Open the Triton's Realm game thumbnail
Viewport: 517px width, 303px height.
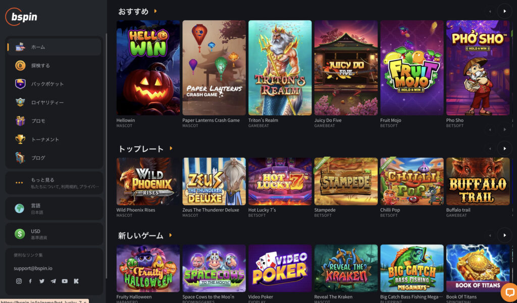(x=280, y=68)
